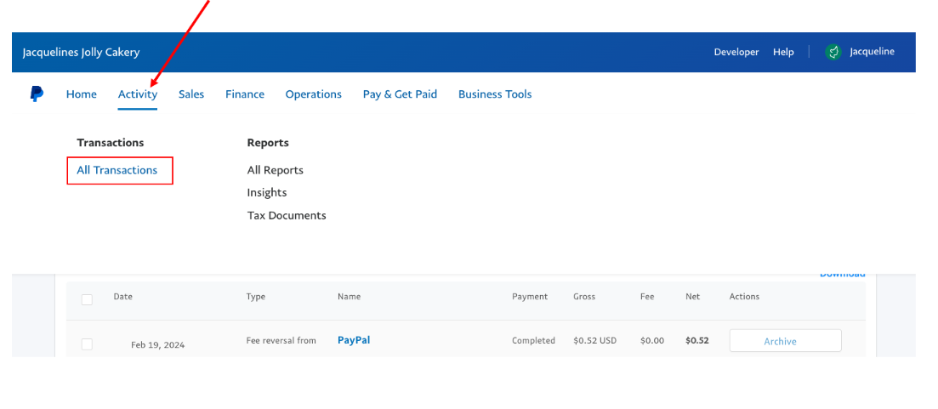Click Jacqueline's profile avatar icon
Image resolution: width=938 pixels, height=409 pixels.
coord(833,52)
